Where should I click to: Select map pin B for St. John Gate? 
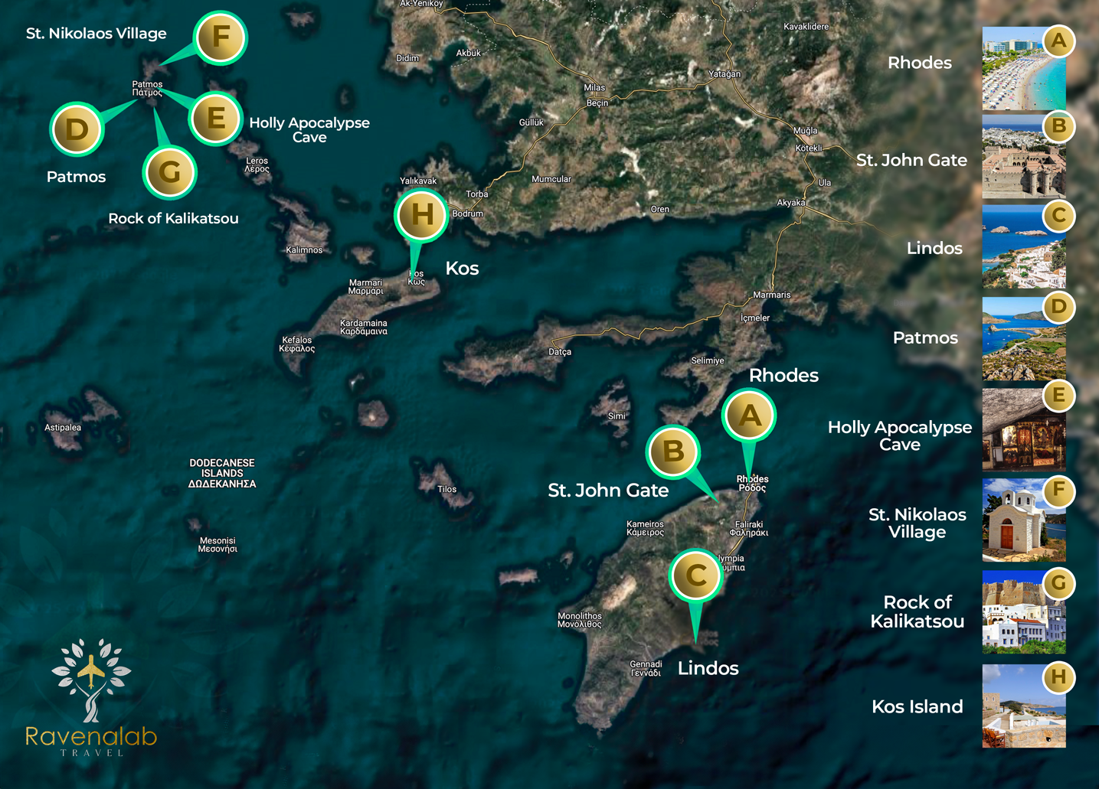(673, 452)
